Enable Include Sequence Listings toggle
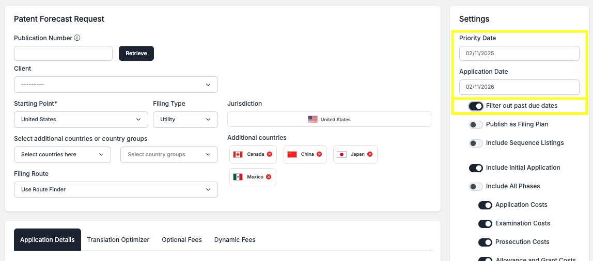This screenshot has width=593, height=261. coord(476,143)
